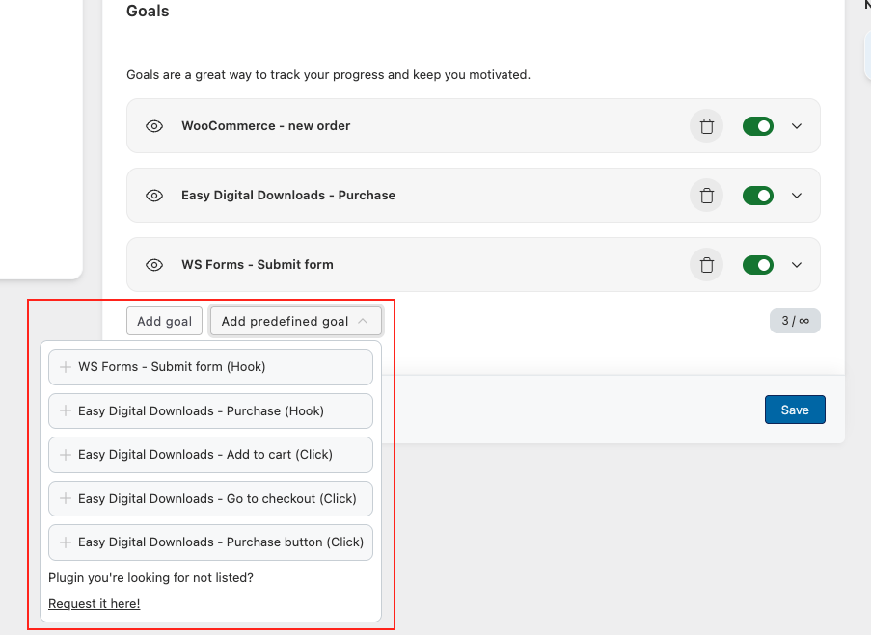The image size is (871, 635).
Task: Delete the WooCommerce - new order goal
Action: coord(707,126)
